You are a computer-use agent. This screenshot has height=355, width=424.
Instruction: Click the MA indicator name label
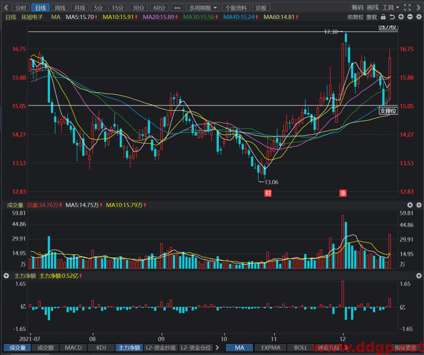[56, 17]
